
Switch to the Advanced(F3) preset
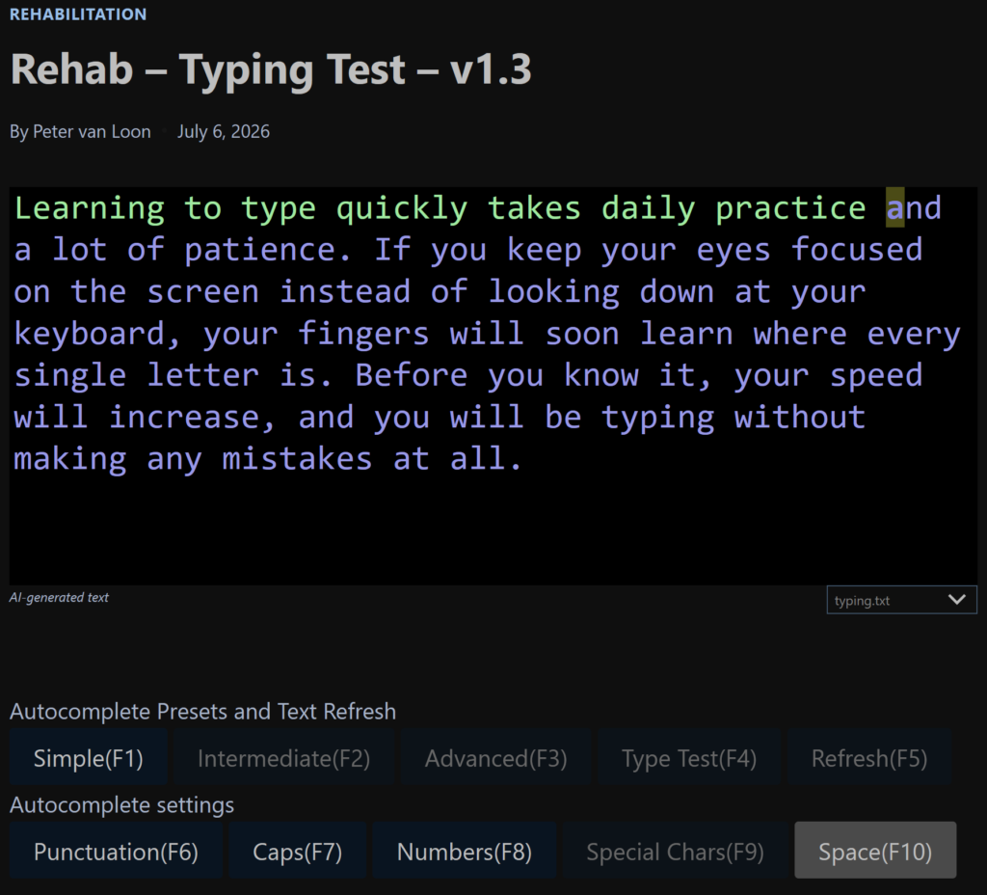(496, 758)
